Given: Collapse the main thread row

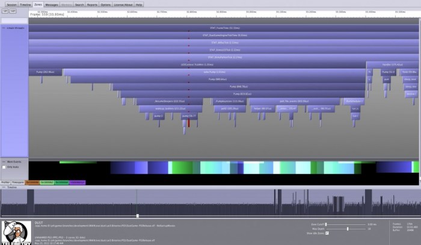Looking at the screenshot, I should tap(3, 28).
